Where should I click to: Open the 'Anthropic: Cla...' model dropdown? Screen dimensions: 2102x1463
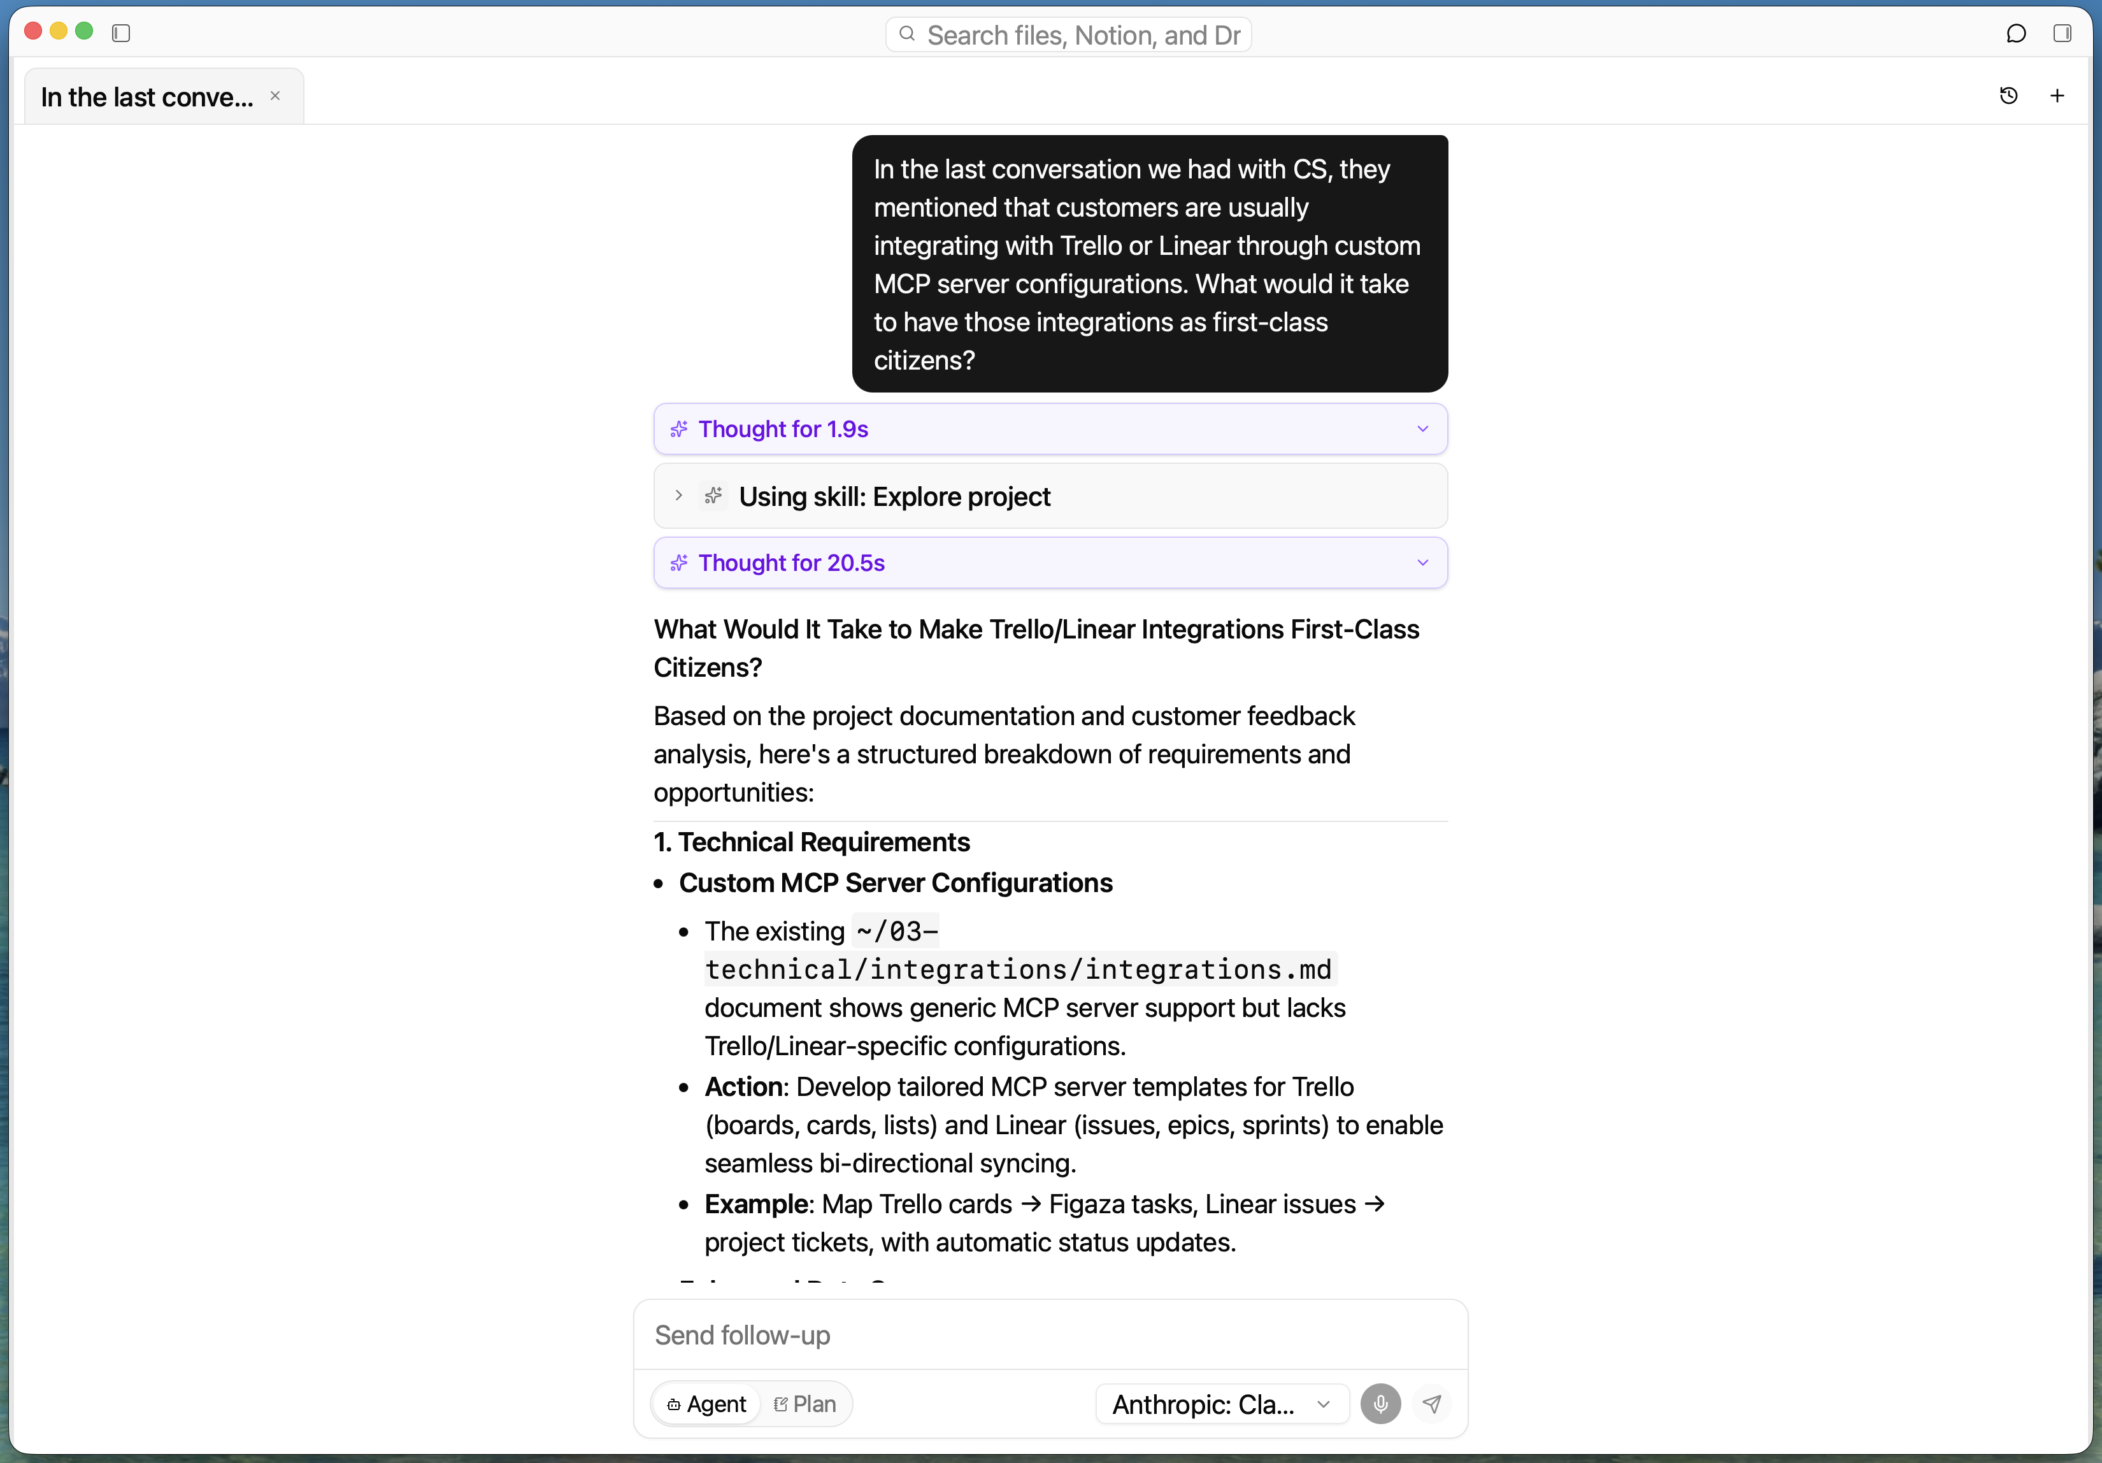1221,1404
